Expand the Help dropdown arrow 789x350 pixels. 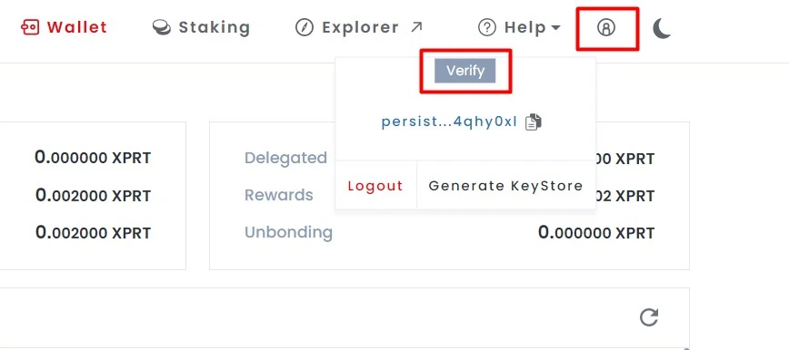pyautogui.click(x=555, y=27)
